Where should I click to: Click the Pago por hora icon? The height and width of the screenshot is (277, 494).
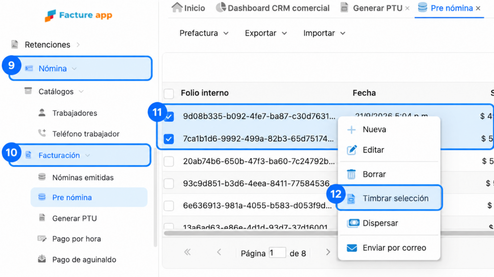[42, 239]
